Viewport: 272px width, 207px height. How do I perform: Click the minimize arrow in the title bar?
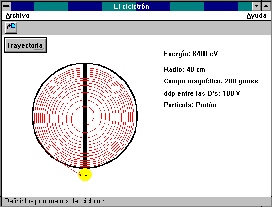pos(256,6)
